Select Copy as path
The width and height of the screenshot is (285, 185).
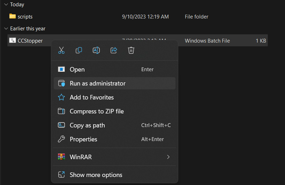[x=87, y=125]
